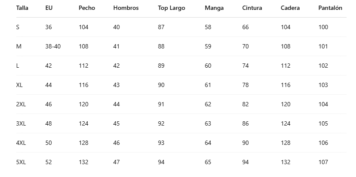Select the Cintura column header

[x=252, y=8]
